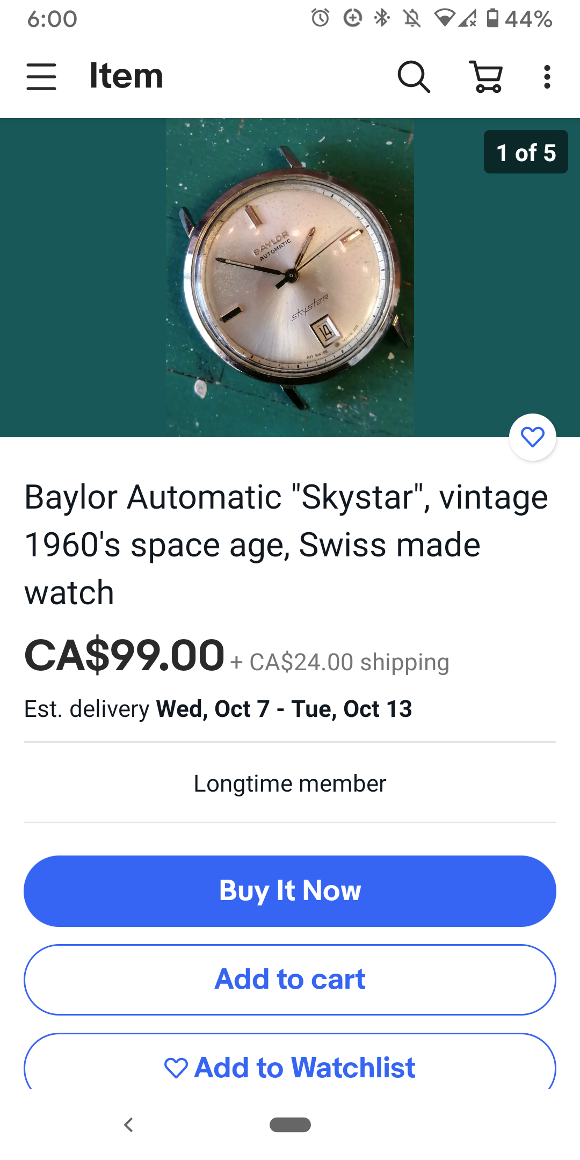Tap Add to Watchlist button
The height and width of the screenshot is (1160, 580).
coord(290,1067)
